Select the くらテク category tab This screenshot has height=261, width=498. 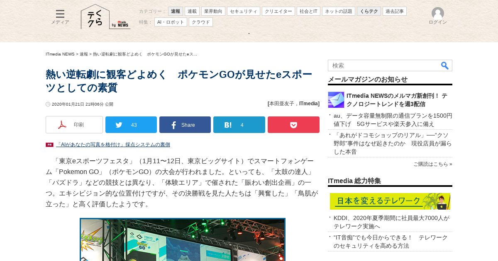pos(369,11)
